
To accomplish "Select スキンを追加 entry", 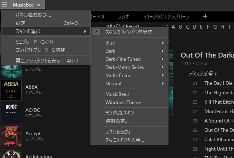I will (x=129, y=132).
